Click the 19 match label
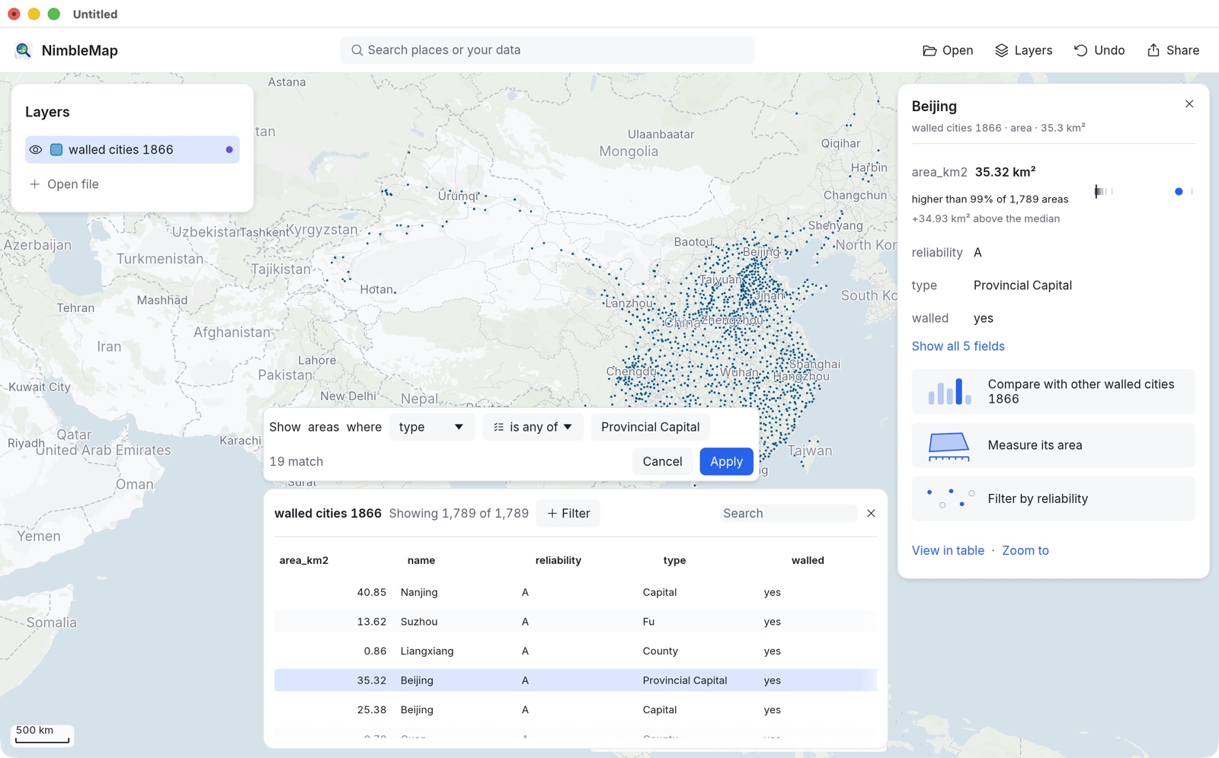The width and height of the screenshot is (1219, 758). click(296, 462)
